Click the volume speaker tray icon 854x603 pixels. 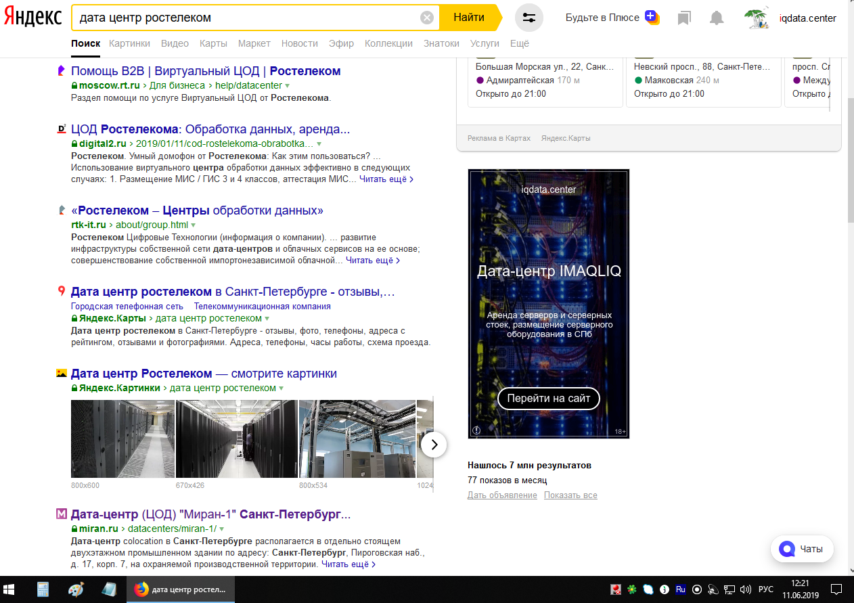pos(746,589)
